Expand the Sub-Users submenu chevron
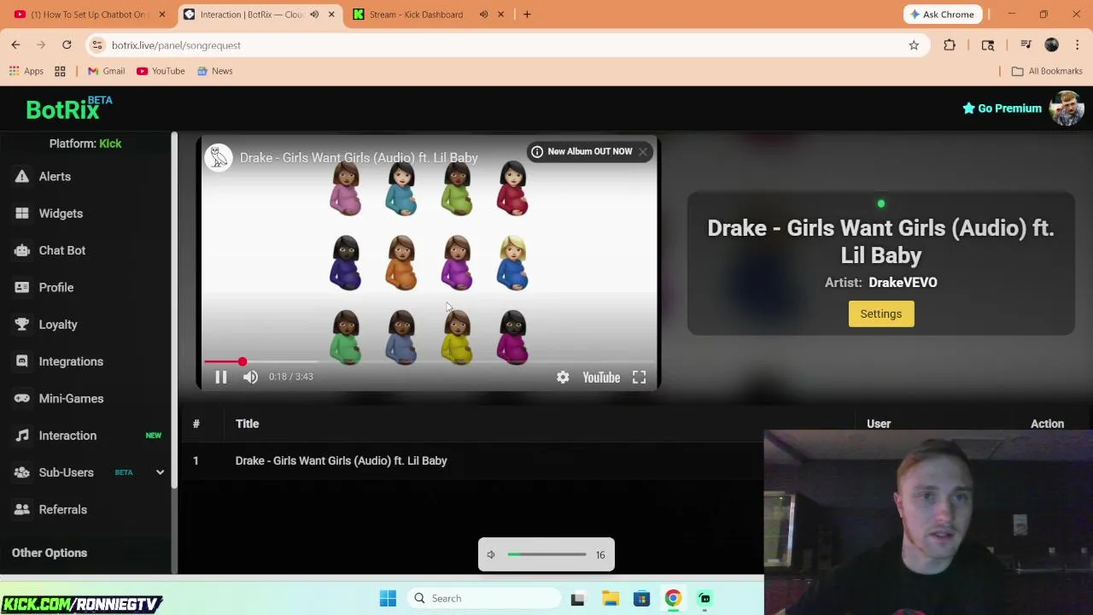Viewport: 1093px width, 615px height. (x=160, y=472)
